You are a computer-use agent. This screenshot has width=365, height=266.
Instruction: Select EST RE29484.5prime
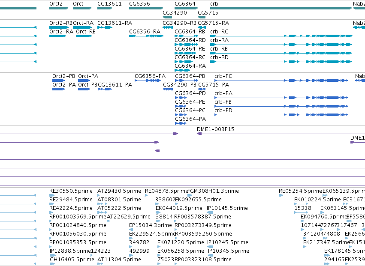click(x=71, y=200)
